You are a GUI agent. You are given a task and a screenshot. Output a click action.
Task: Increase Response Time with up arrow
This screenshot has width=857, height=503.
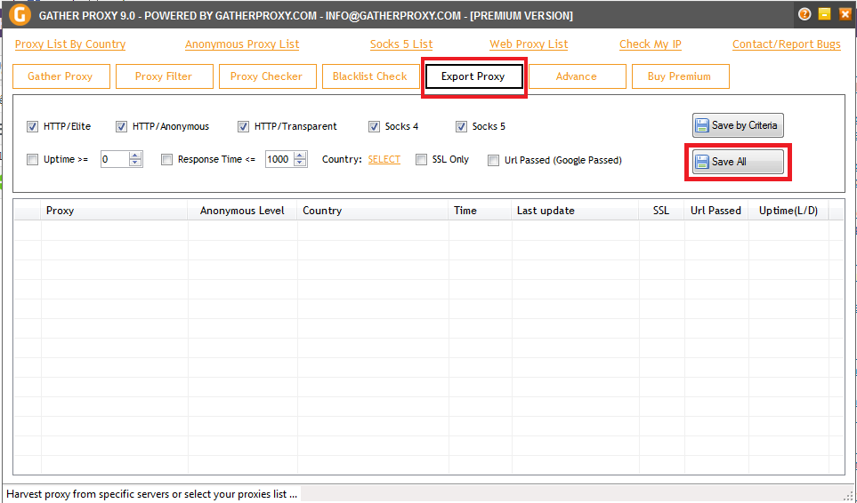click(300, 156)
